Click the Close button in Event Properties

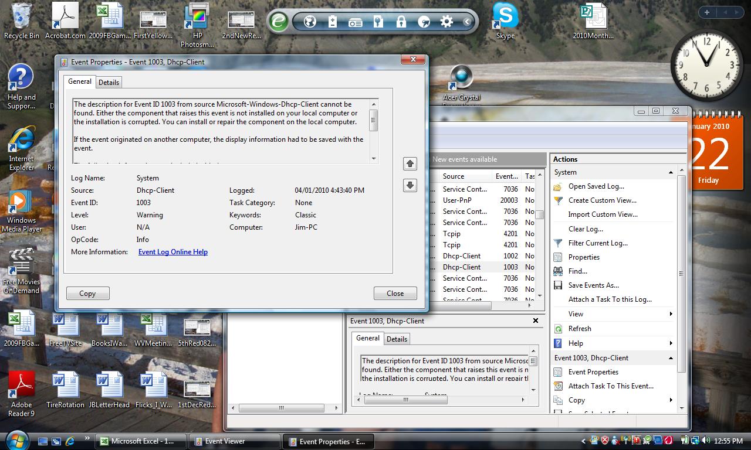395,294
